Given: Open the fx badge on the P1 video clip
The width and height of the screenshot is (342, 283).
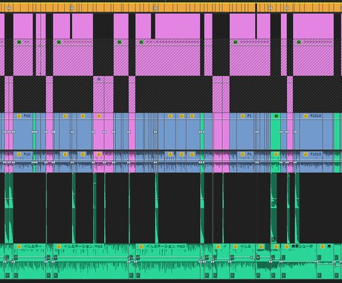Looking at the screenshot, I should pyautogui.click(x=242, y=116).
